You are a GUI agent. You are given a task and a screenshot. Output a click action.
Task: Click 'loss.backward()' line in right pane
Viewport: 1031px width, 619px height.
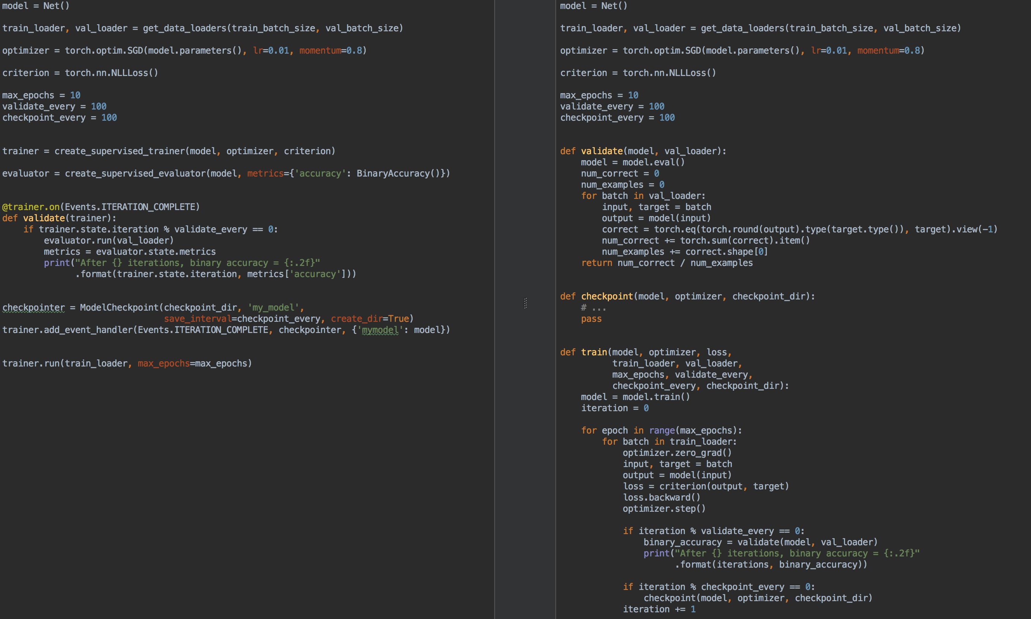(x=662, y=497)
